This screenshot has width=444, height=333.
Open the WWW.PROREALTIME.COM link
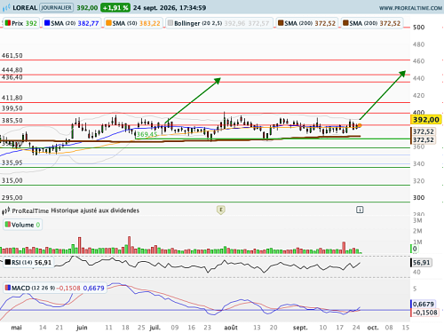pos(410,8)
